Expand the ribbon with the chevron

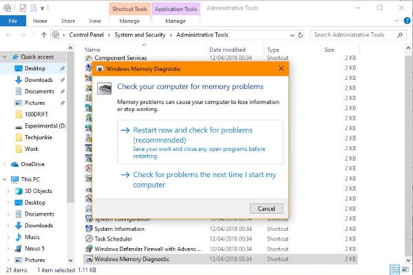click(x=396, y=21)
